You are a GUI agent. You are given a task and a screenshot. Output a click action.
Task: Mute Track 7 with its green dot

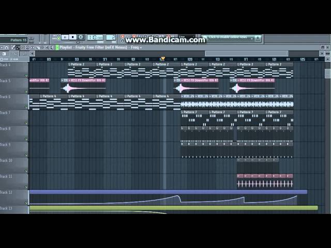(26, 123)
